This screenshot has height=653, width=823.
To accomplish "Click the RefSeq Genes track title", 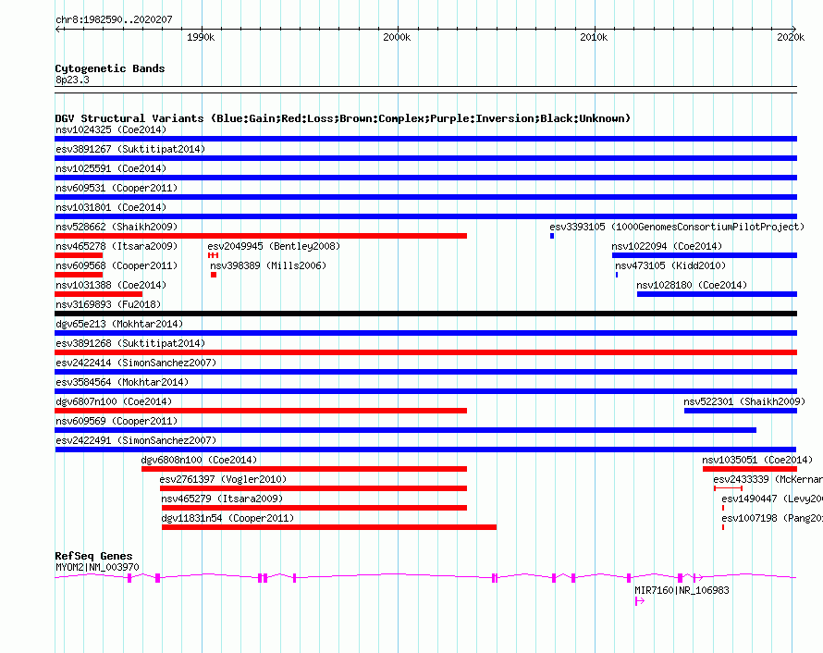I will click(93, 555).
